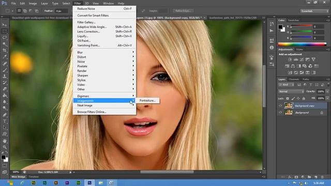Click the Refine Edge button

tap(183, 11)
